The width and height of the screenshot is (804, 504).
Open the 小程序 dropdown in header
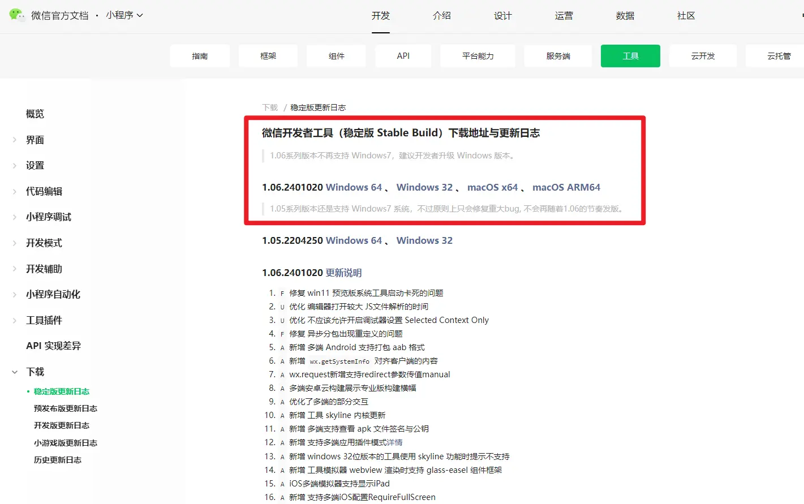[124, 15]
